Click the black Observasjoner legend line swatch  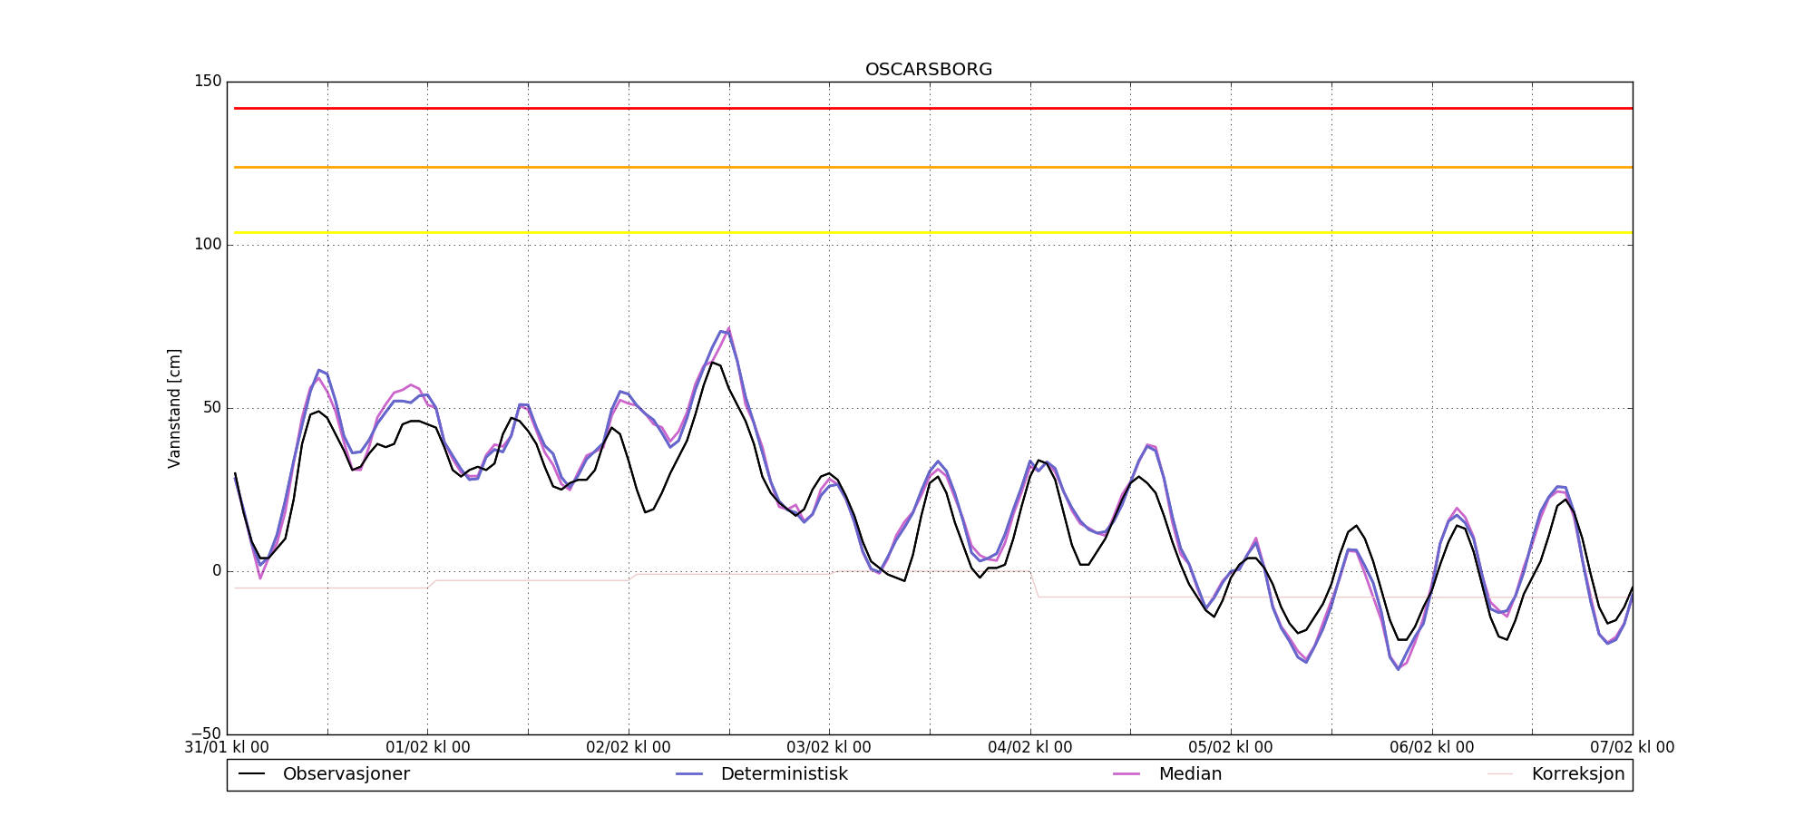[251, 774]
